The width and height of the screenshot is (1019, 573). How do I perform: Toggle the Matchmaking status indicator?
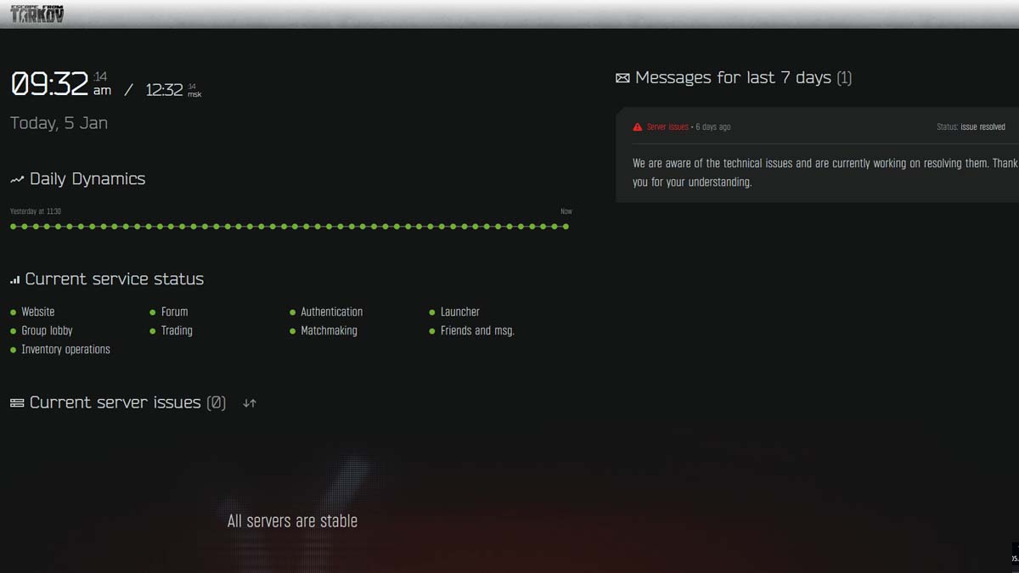tap(294, 330)
